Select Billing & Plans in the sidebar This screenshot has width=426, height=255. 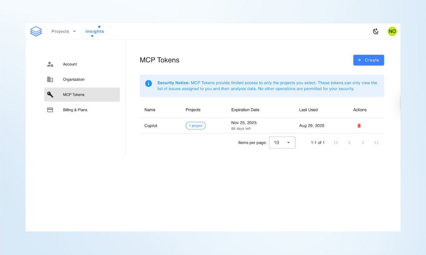click(x=75, y=110)
